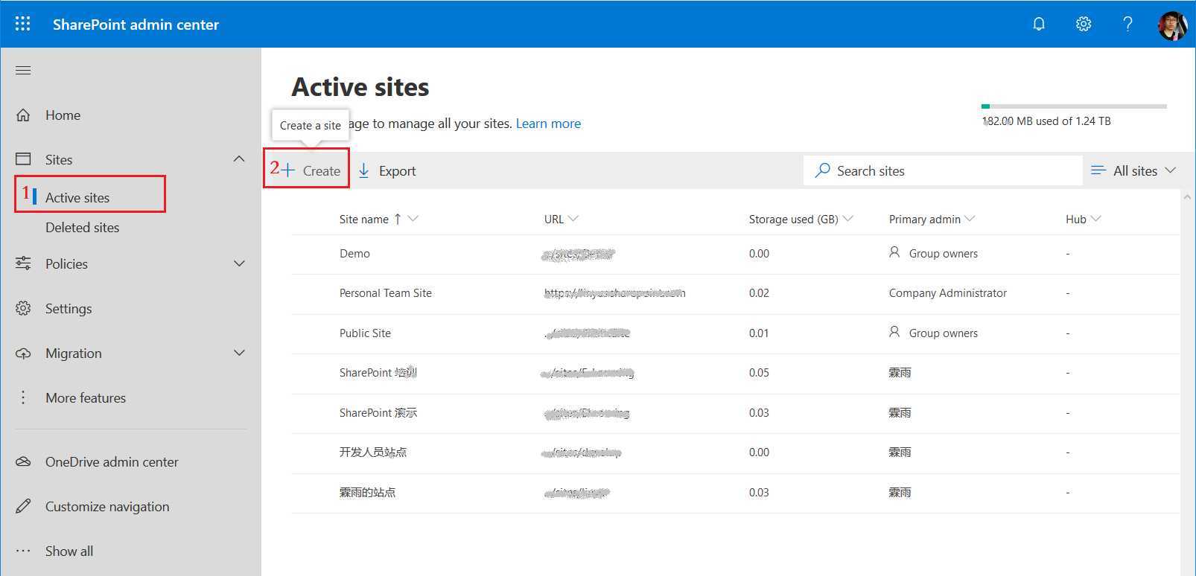Select the SharePoint 培训 site
The height and width of the screenshot is (576, 1196).
point(378,373)
